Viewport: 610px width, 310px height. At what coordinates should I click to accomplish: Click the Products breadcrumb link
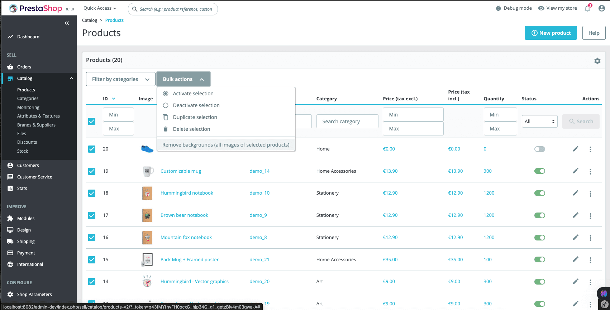coord(114,20)
